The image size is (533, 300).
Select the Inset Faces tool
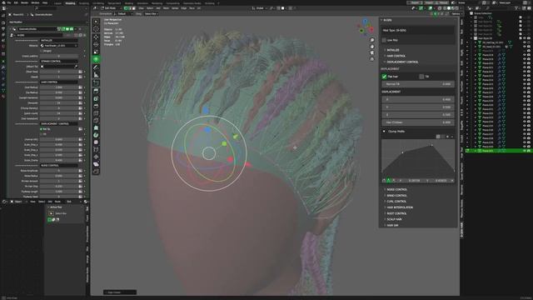coord(97,98)
